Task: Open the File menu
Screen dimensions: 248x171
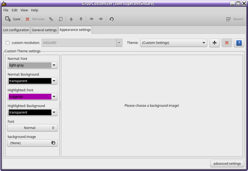Action: pos(6,10)
